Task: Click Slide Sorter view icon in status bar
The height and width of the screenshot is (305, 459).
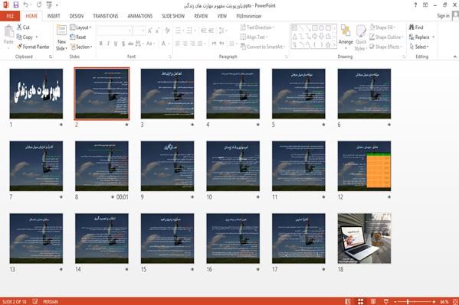Action: pyautogui.click(x=360, y=301)
